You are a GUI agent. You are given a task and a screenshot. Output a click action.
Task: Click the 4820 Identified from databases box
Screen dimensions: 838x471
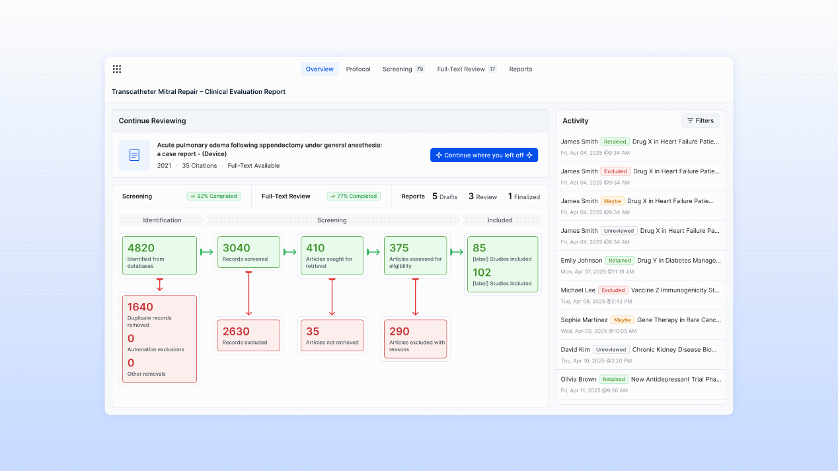(x=159, y=255)
